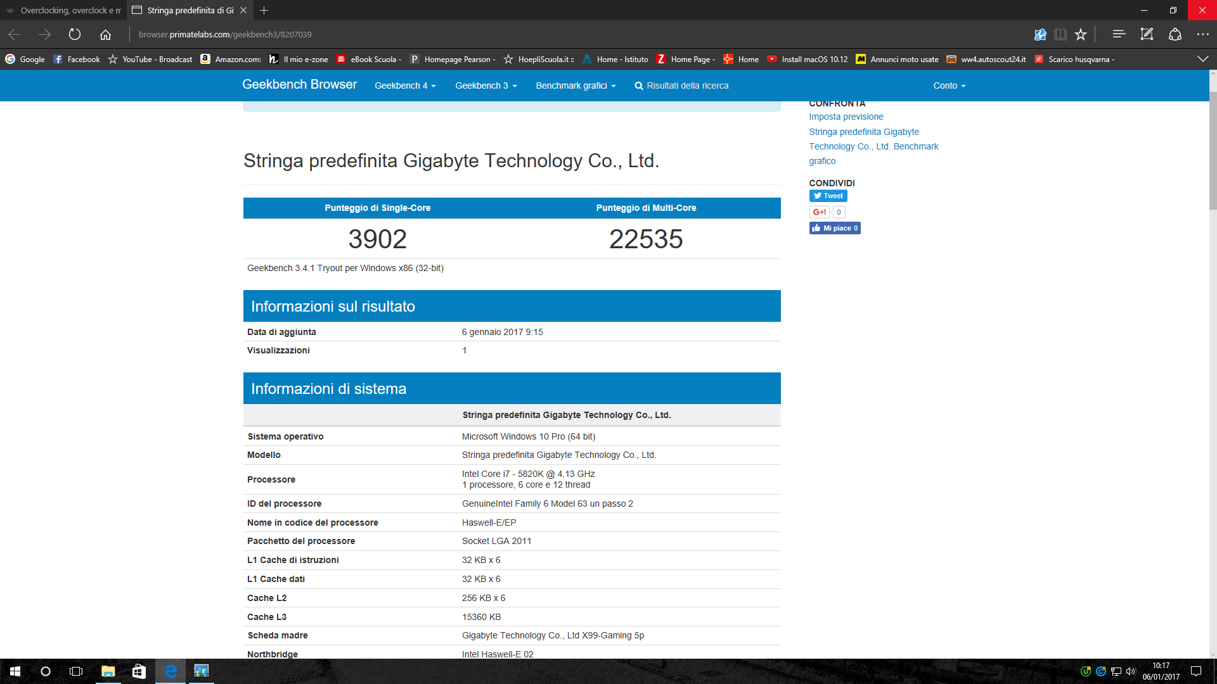Open Install macOS 10.12 bookmark
Viewport: 1217px width, 684px height.
pos(807,60)
